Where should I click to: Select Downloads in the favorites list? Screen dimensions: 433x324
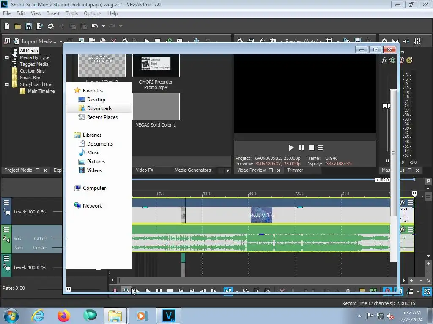(99, 108)
